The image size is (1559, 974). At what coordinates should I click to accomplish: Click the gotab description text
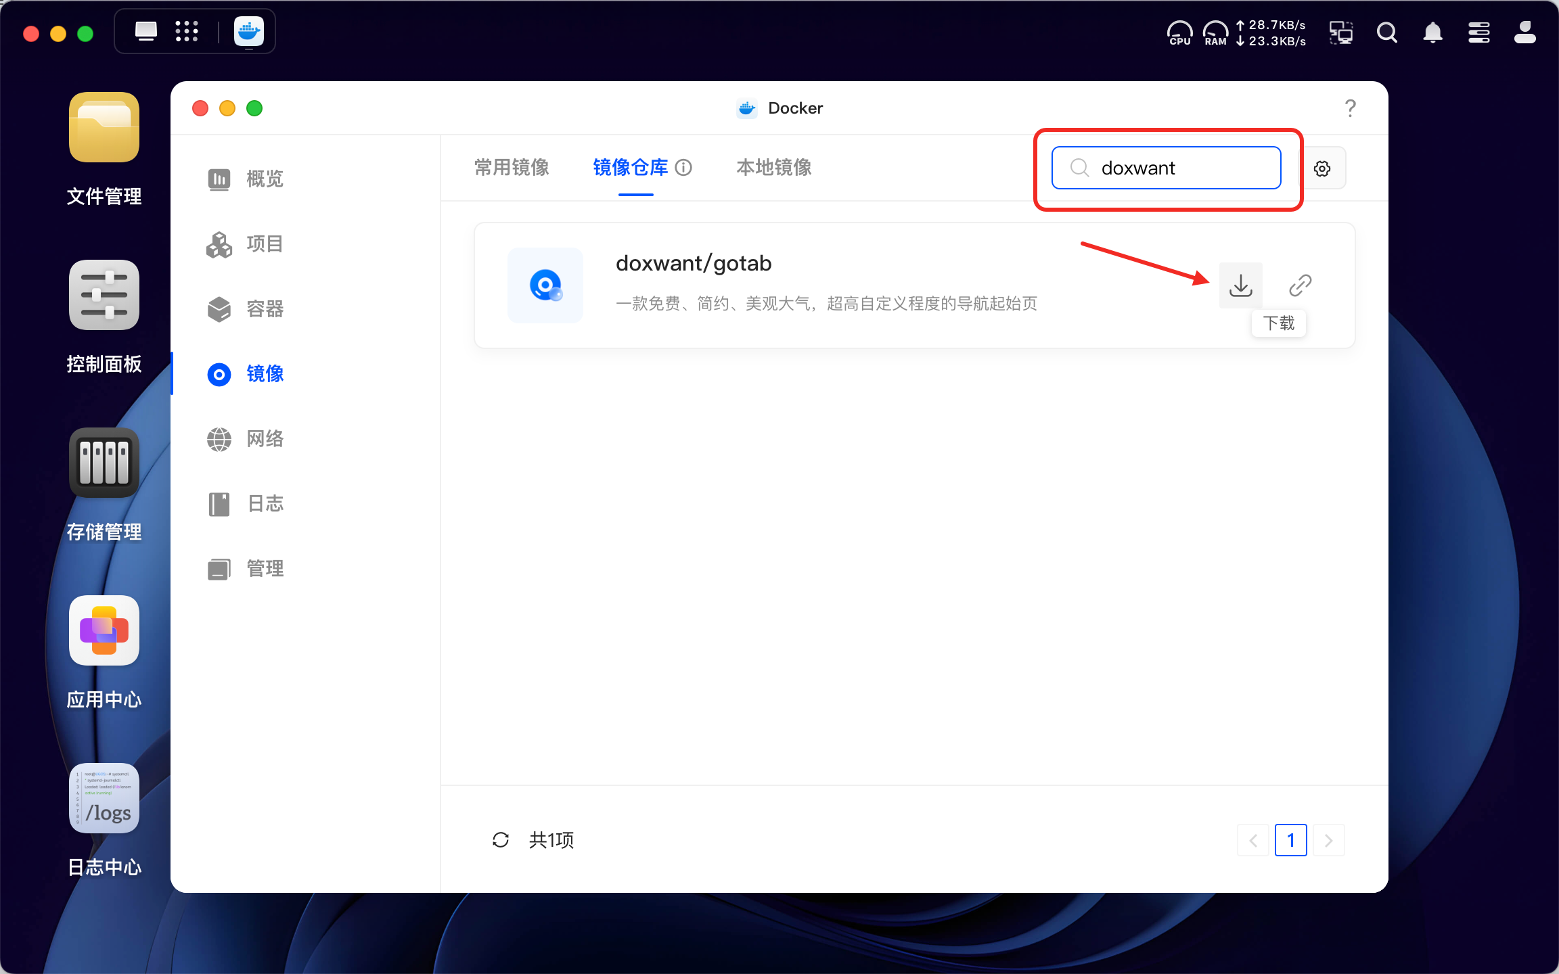[x=826, y=304]
